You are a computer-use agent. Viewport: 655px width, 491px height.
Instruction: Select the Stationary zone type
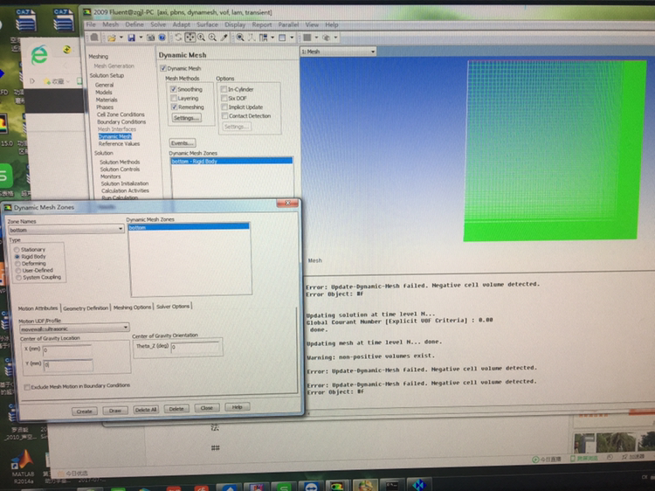coord(17,250)
